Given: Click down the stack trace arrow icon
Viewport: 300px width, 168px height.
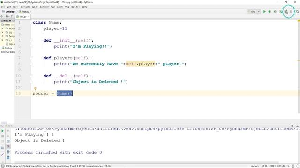Looking at the screenshot, I should pos(8,136).
